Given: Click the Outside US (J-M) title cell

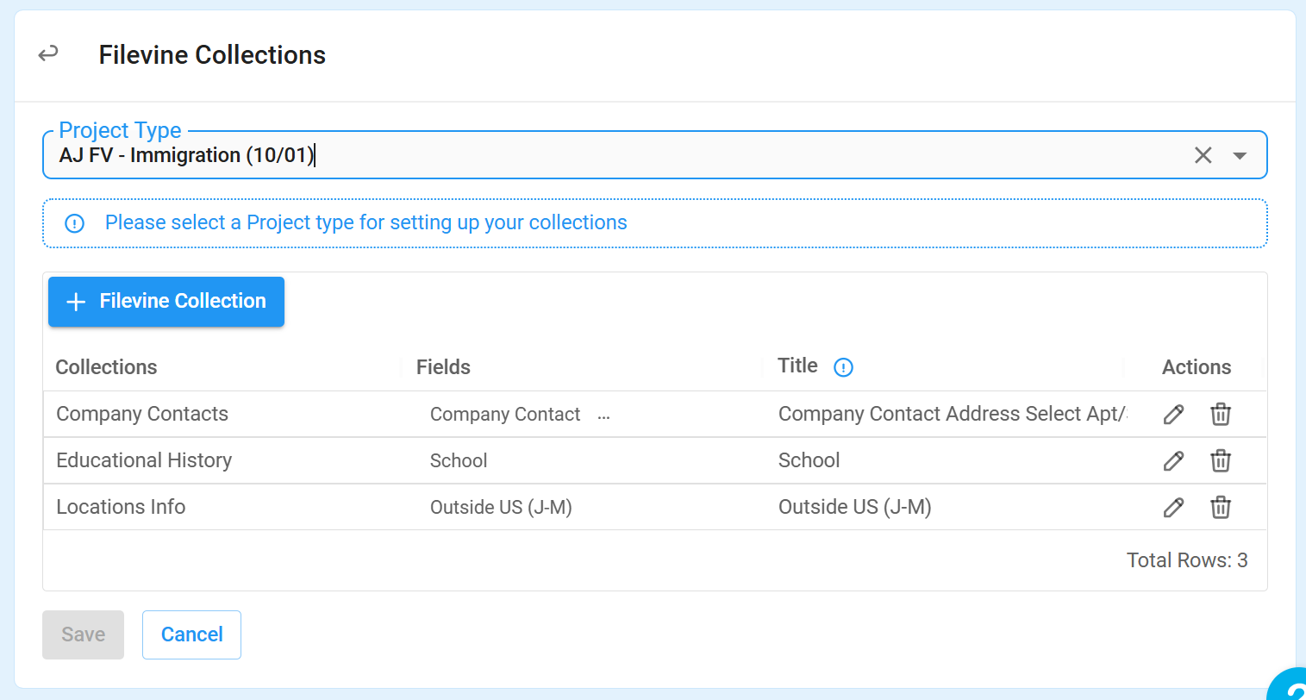Looking at the screenshot, I should coord(854,507).
